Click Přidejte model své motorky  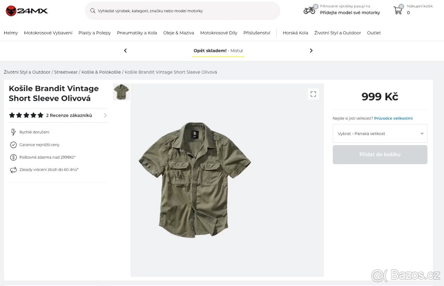350,13
